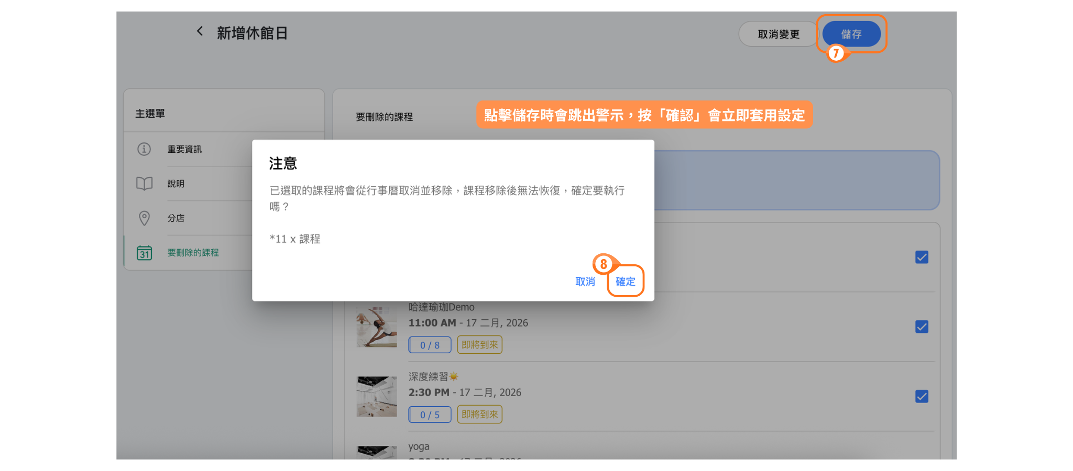Click the info icon for 重要資訊

click(144, 149)
